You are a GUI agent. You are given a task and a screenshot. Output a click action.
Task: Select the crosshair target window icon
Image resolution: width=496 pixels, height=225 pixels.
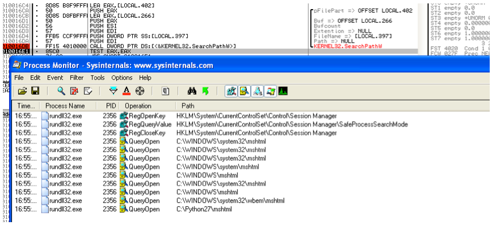pos(140,91)
